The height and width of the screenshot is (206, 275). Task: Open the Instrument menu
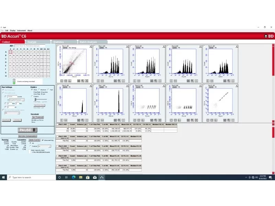(x=21, y=31)
